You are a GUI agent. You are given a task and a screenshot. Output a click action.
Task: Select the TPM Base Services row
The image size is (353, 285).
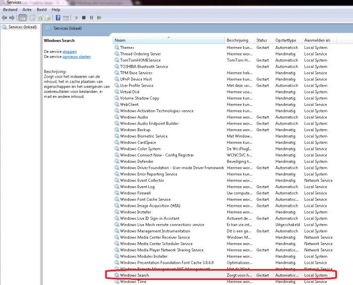[224, 73]
